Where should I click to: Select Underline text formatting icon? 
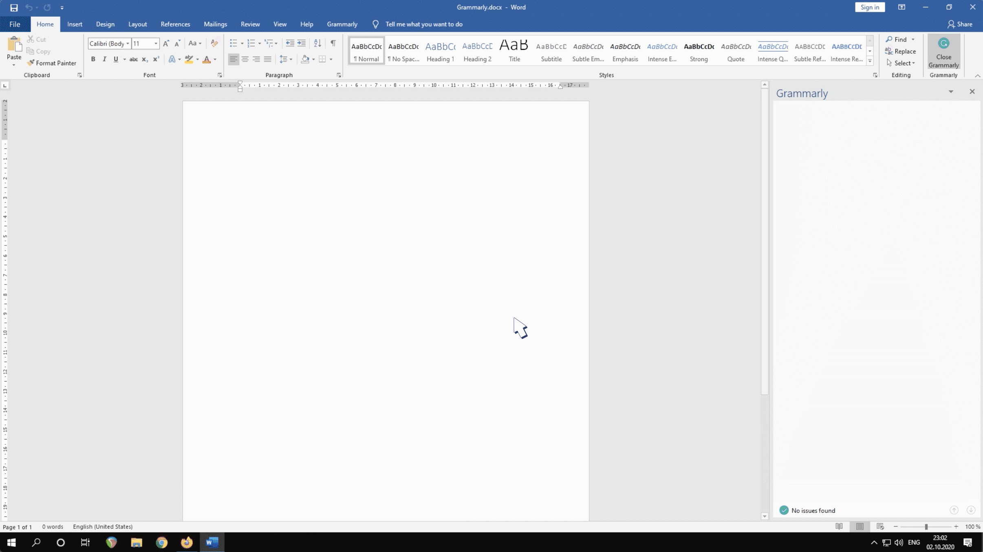coord(115,59)
